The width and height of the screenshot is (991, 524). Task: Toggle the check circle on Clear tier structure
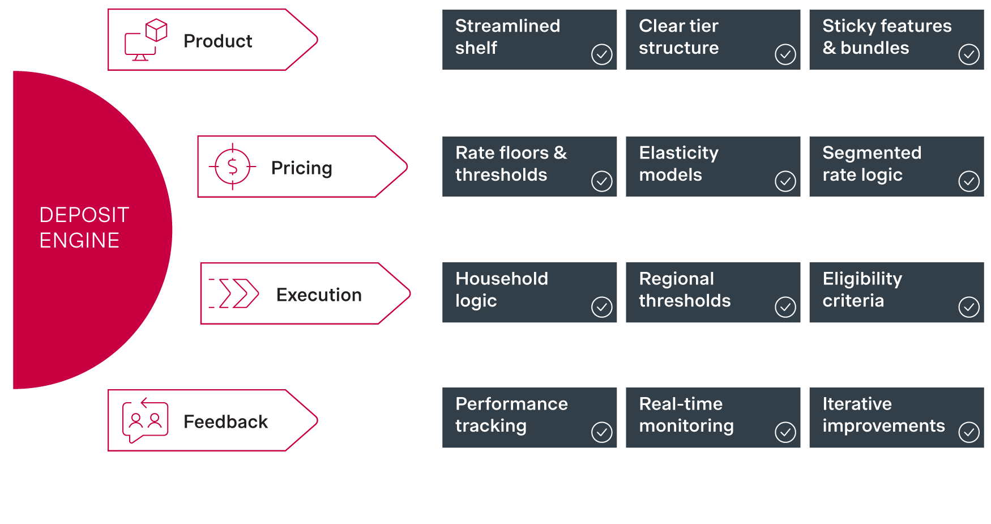coord(785,55)
